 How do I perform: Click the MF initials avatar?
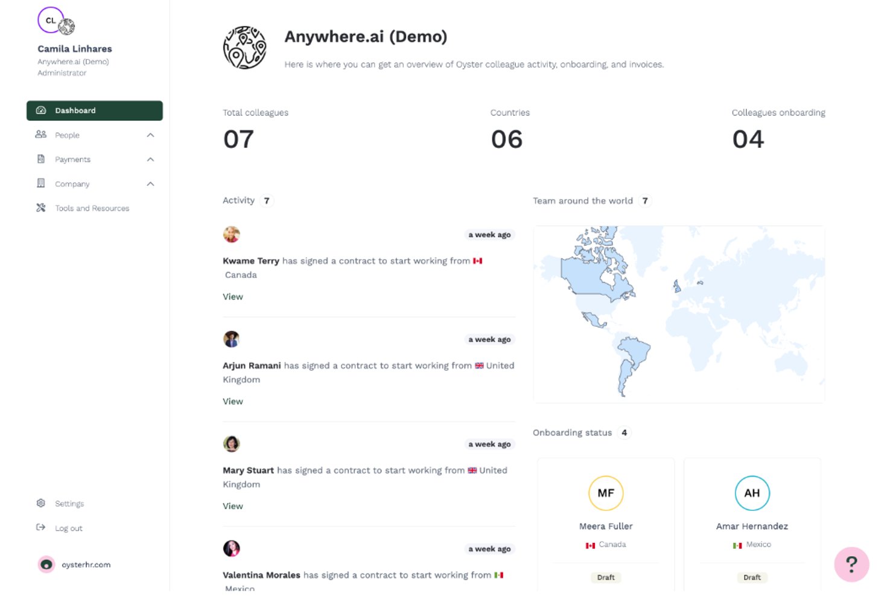(606, 493)
